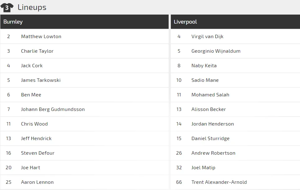Open Mohamed Salah's player link
Screen dimensions: 300x190
210,95
